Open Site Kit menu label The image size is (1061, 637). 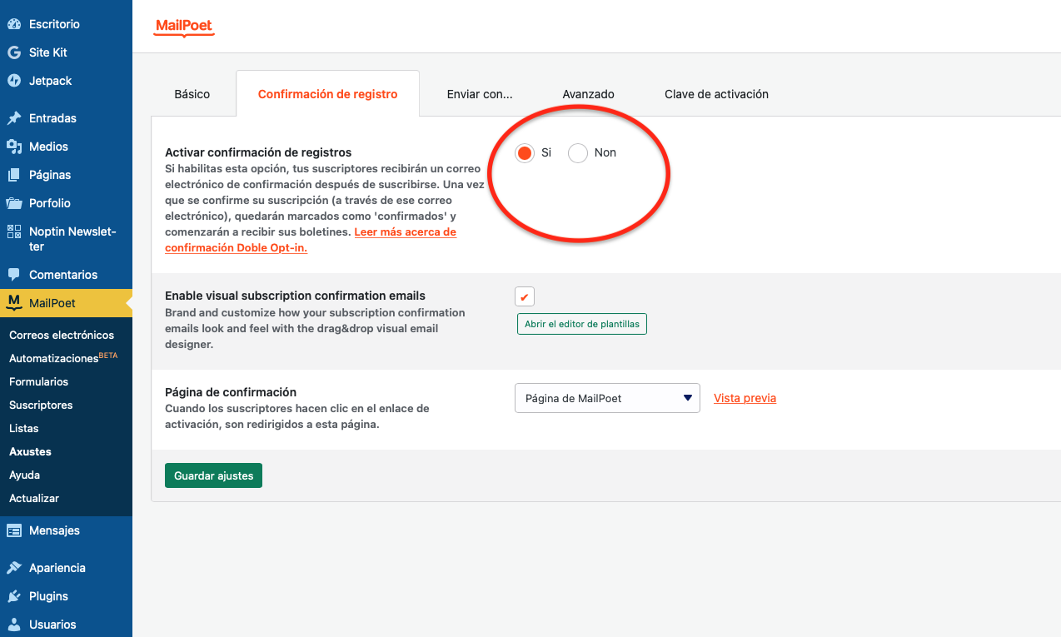tap(48, 52)
